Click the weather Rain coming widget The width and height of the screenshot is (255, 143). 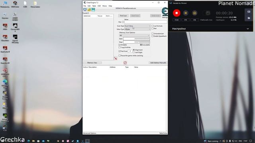pos(211,141)
